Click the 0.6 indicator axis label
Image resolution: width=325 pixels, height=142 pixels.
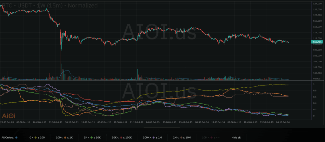(x=314, y=97)
